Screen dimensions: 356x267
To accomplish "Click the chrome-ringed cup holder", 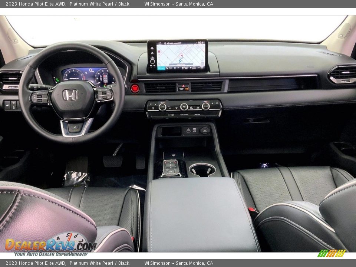I will pyautogui.click(x=202, y=169).
